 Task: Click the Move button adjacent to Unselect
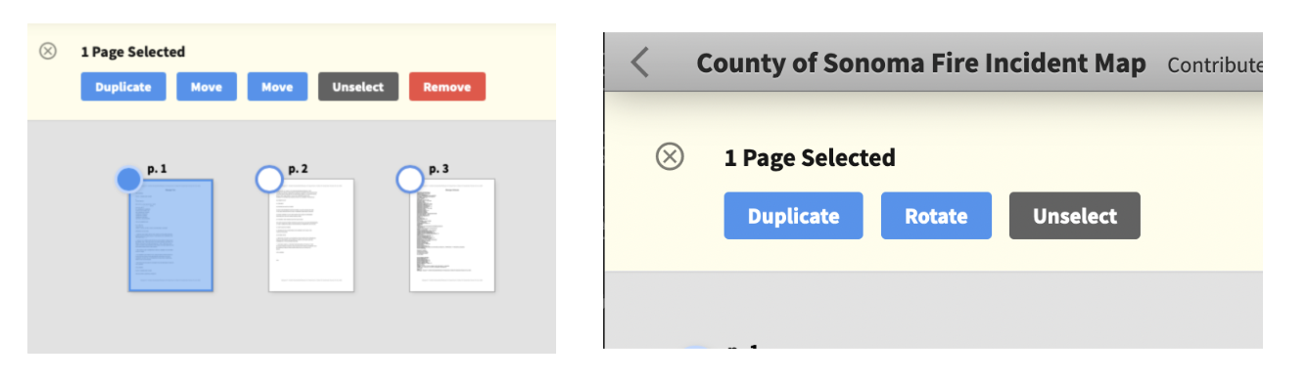click(x=277, y=87)
